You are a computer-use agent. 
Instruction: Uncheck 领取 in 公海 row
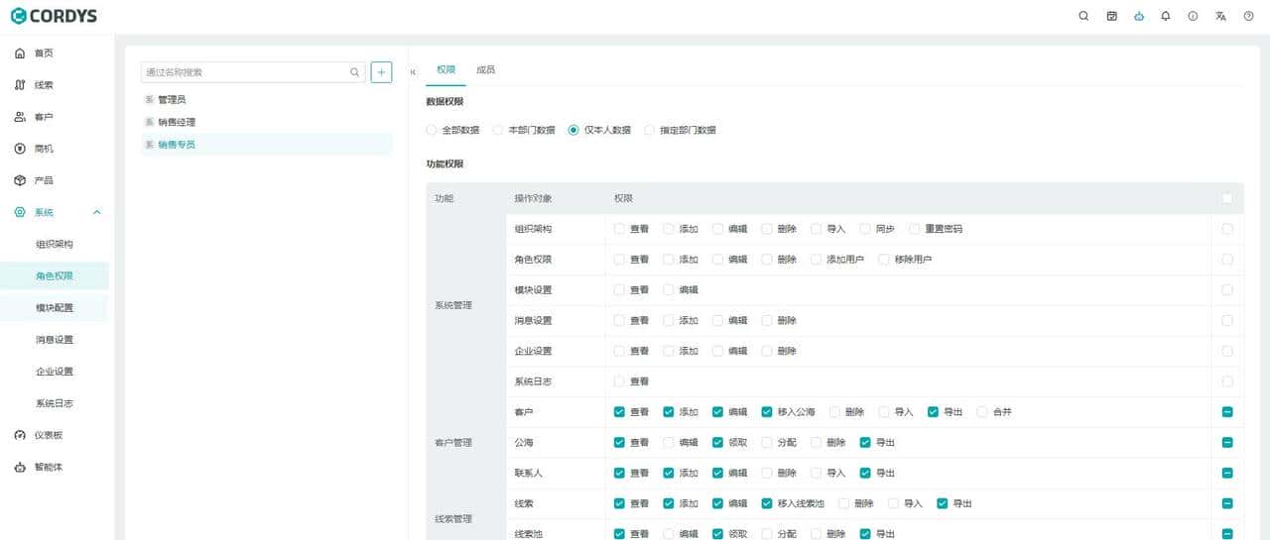[717, 443]
